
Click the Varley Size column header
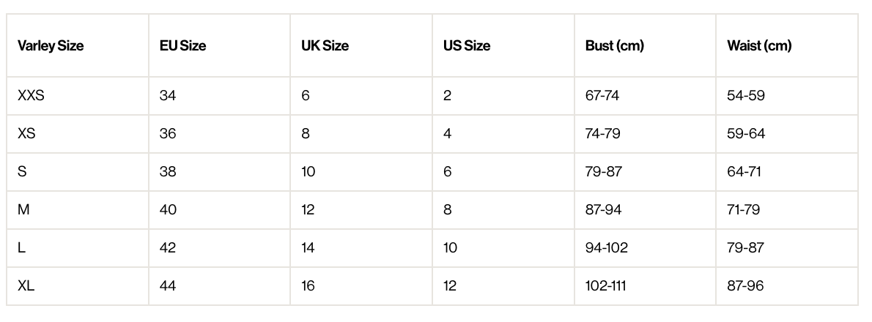51,45
